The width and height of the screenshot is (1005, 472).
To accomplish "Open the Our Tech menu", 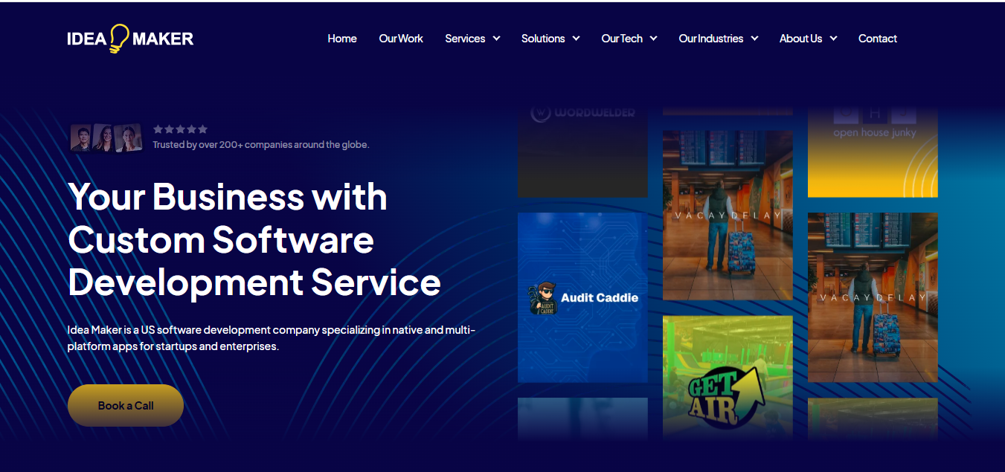I will tap(622, 39).
